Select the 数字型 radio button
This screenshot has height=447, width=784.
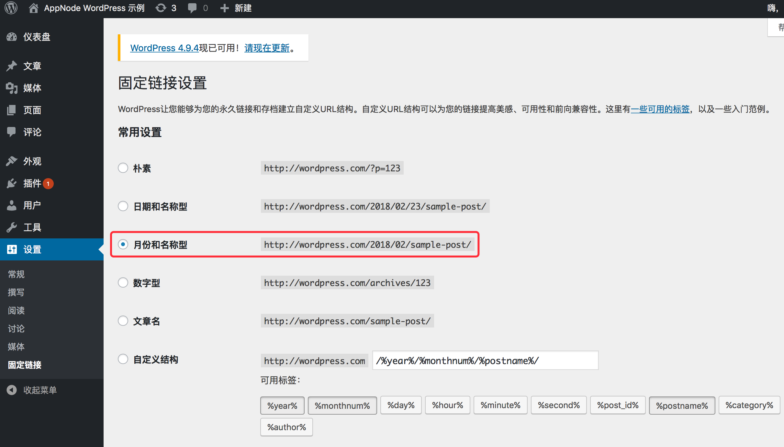point(123,282)
